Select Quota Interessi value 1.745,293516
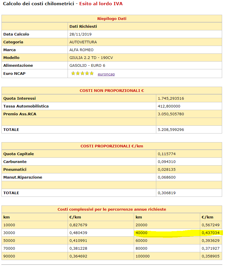The height and width of the screenshot is (267, 225). click(x=171, y=99)
